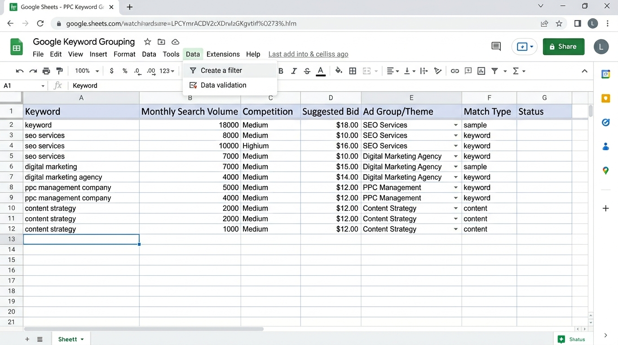Click the Meet video call button by Share
This screenshot has width=618, height=345.
524,47
